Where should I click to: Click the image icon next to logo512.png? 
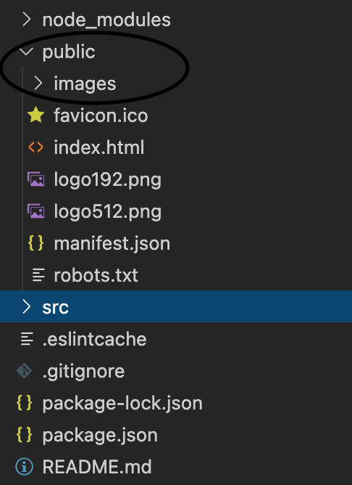pyautogui.click(x=35, y=211)
